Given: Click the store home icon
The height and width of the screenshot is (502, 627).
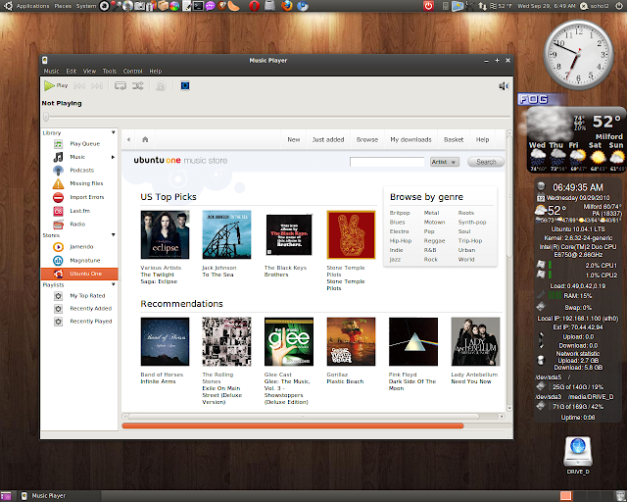Looking at the screenshot, I should coord(145,139).
